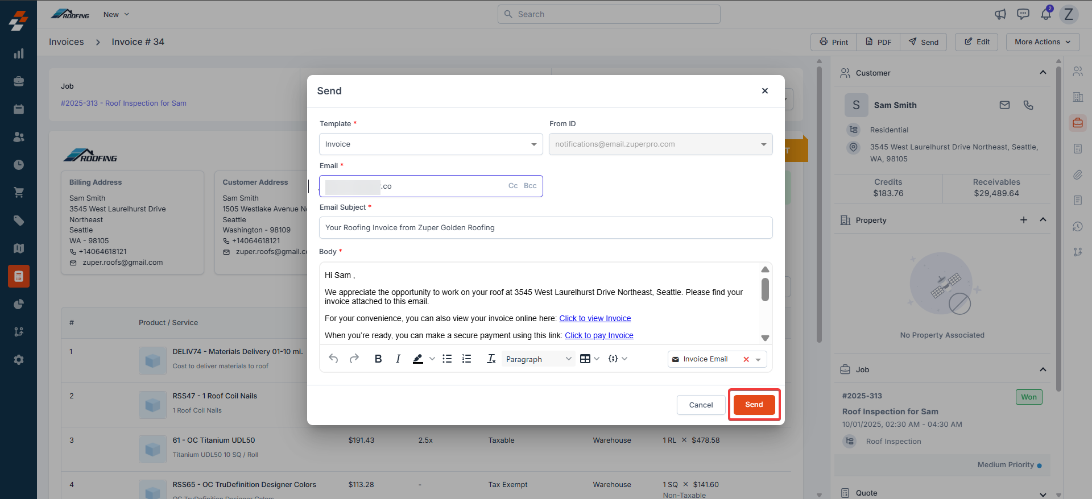Open settings gear icon in sidebar
The image size is (1092, 499).
pos(19,360)
